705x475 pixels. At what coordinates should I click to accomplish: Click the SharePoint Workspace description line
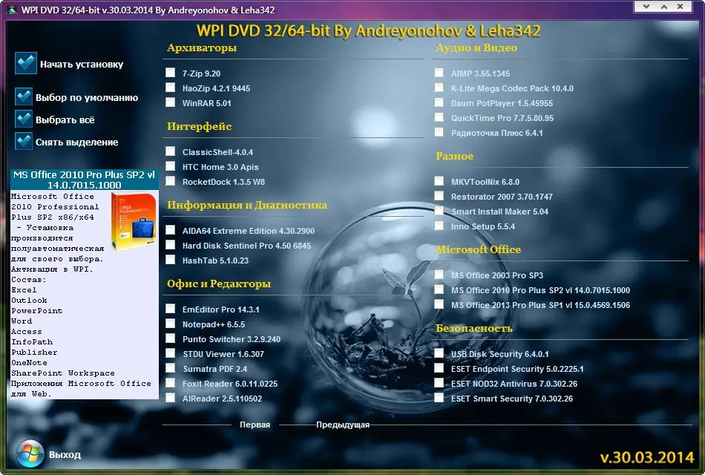tap(63, 373)
